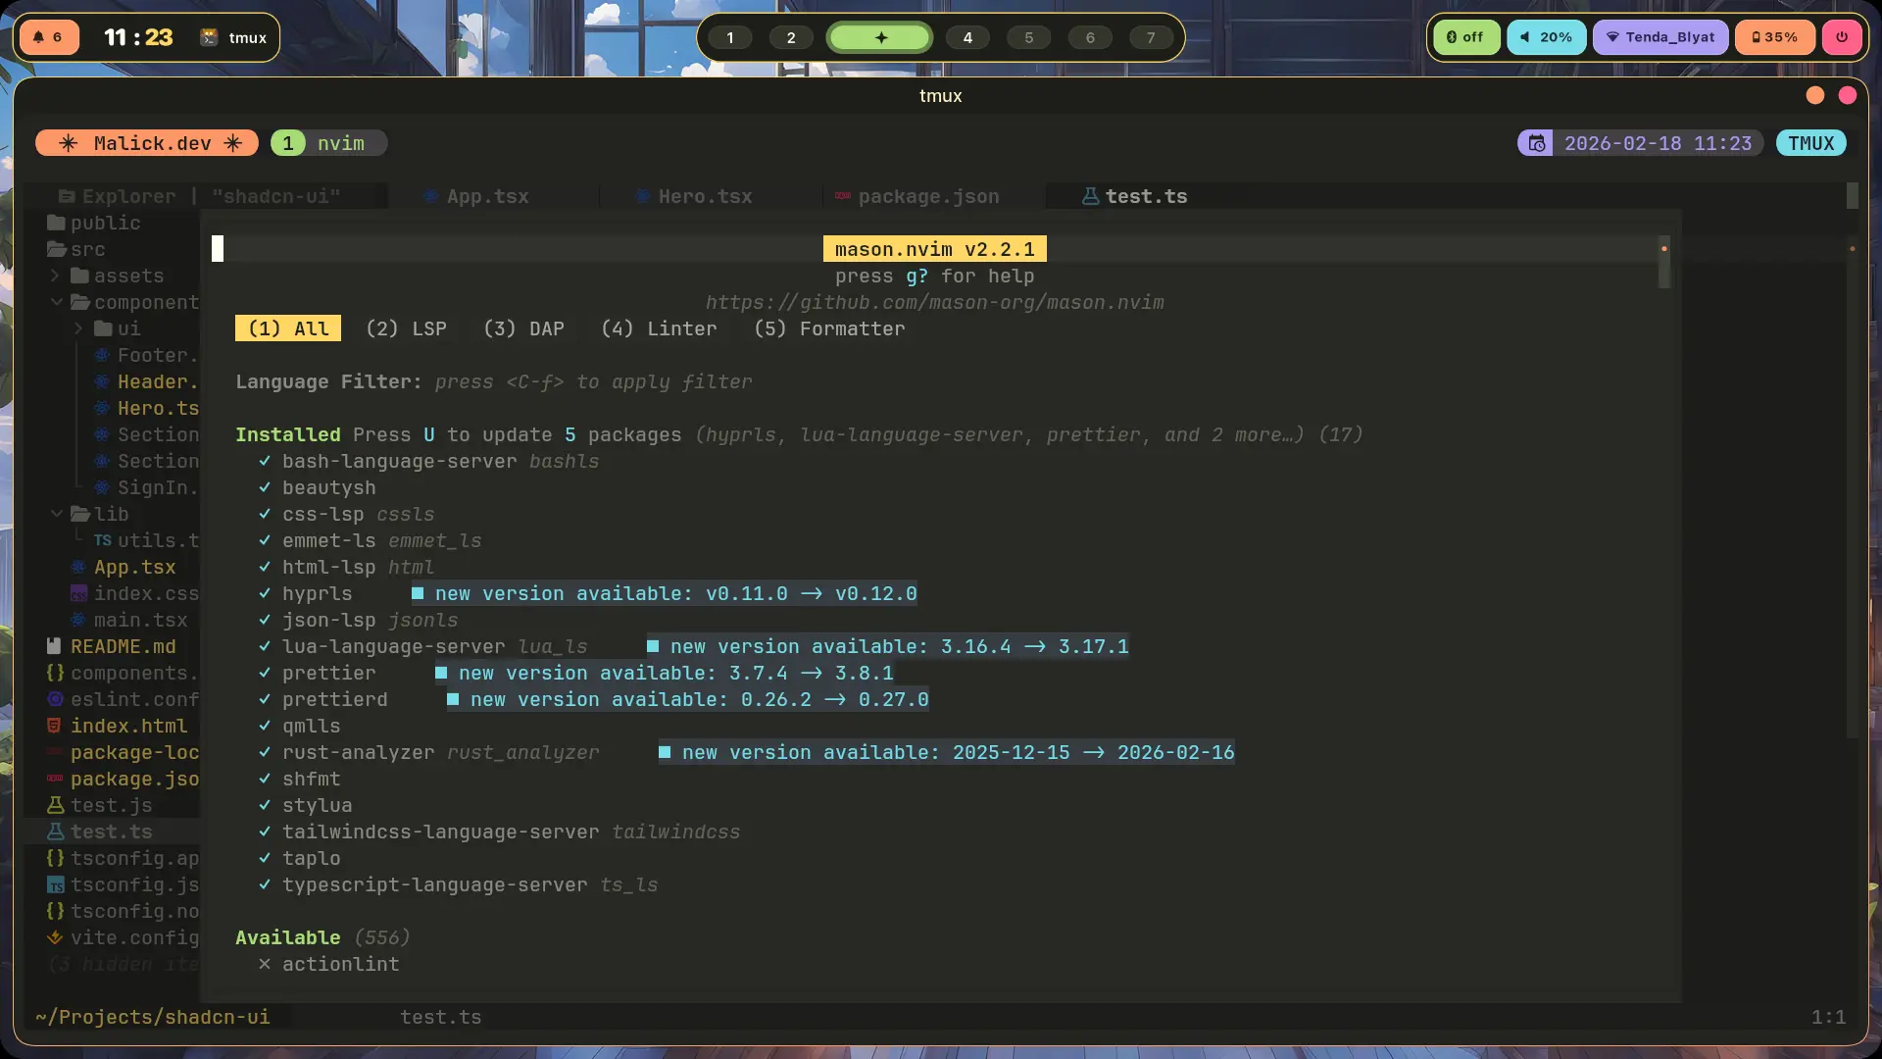Click the React icon beside Hero.ts file
Image resolution: width=1882 pixels, height=1059 pixels.
tap(102, 408)
